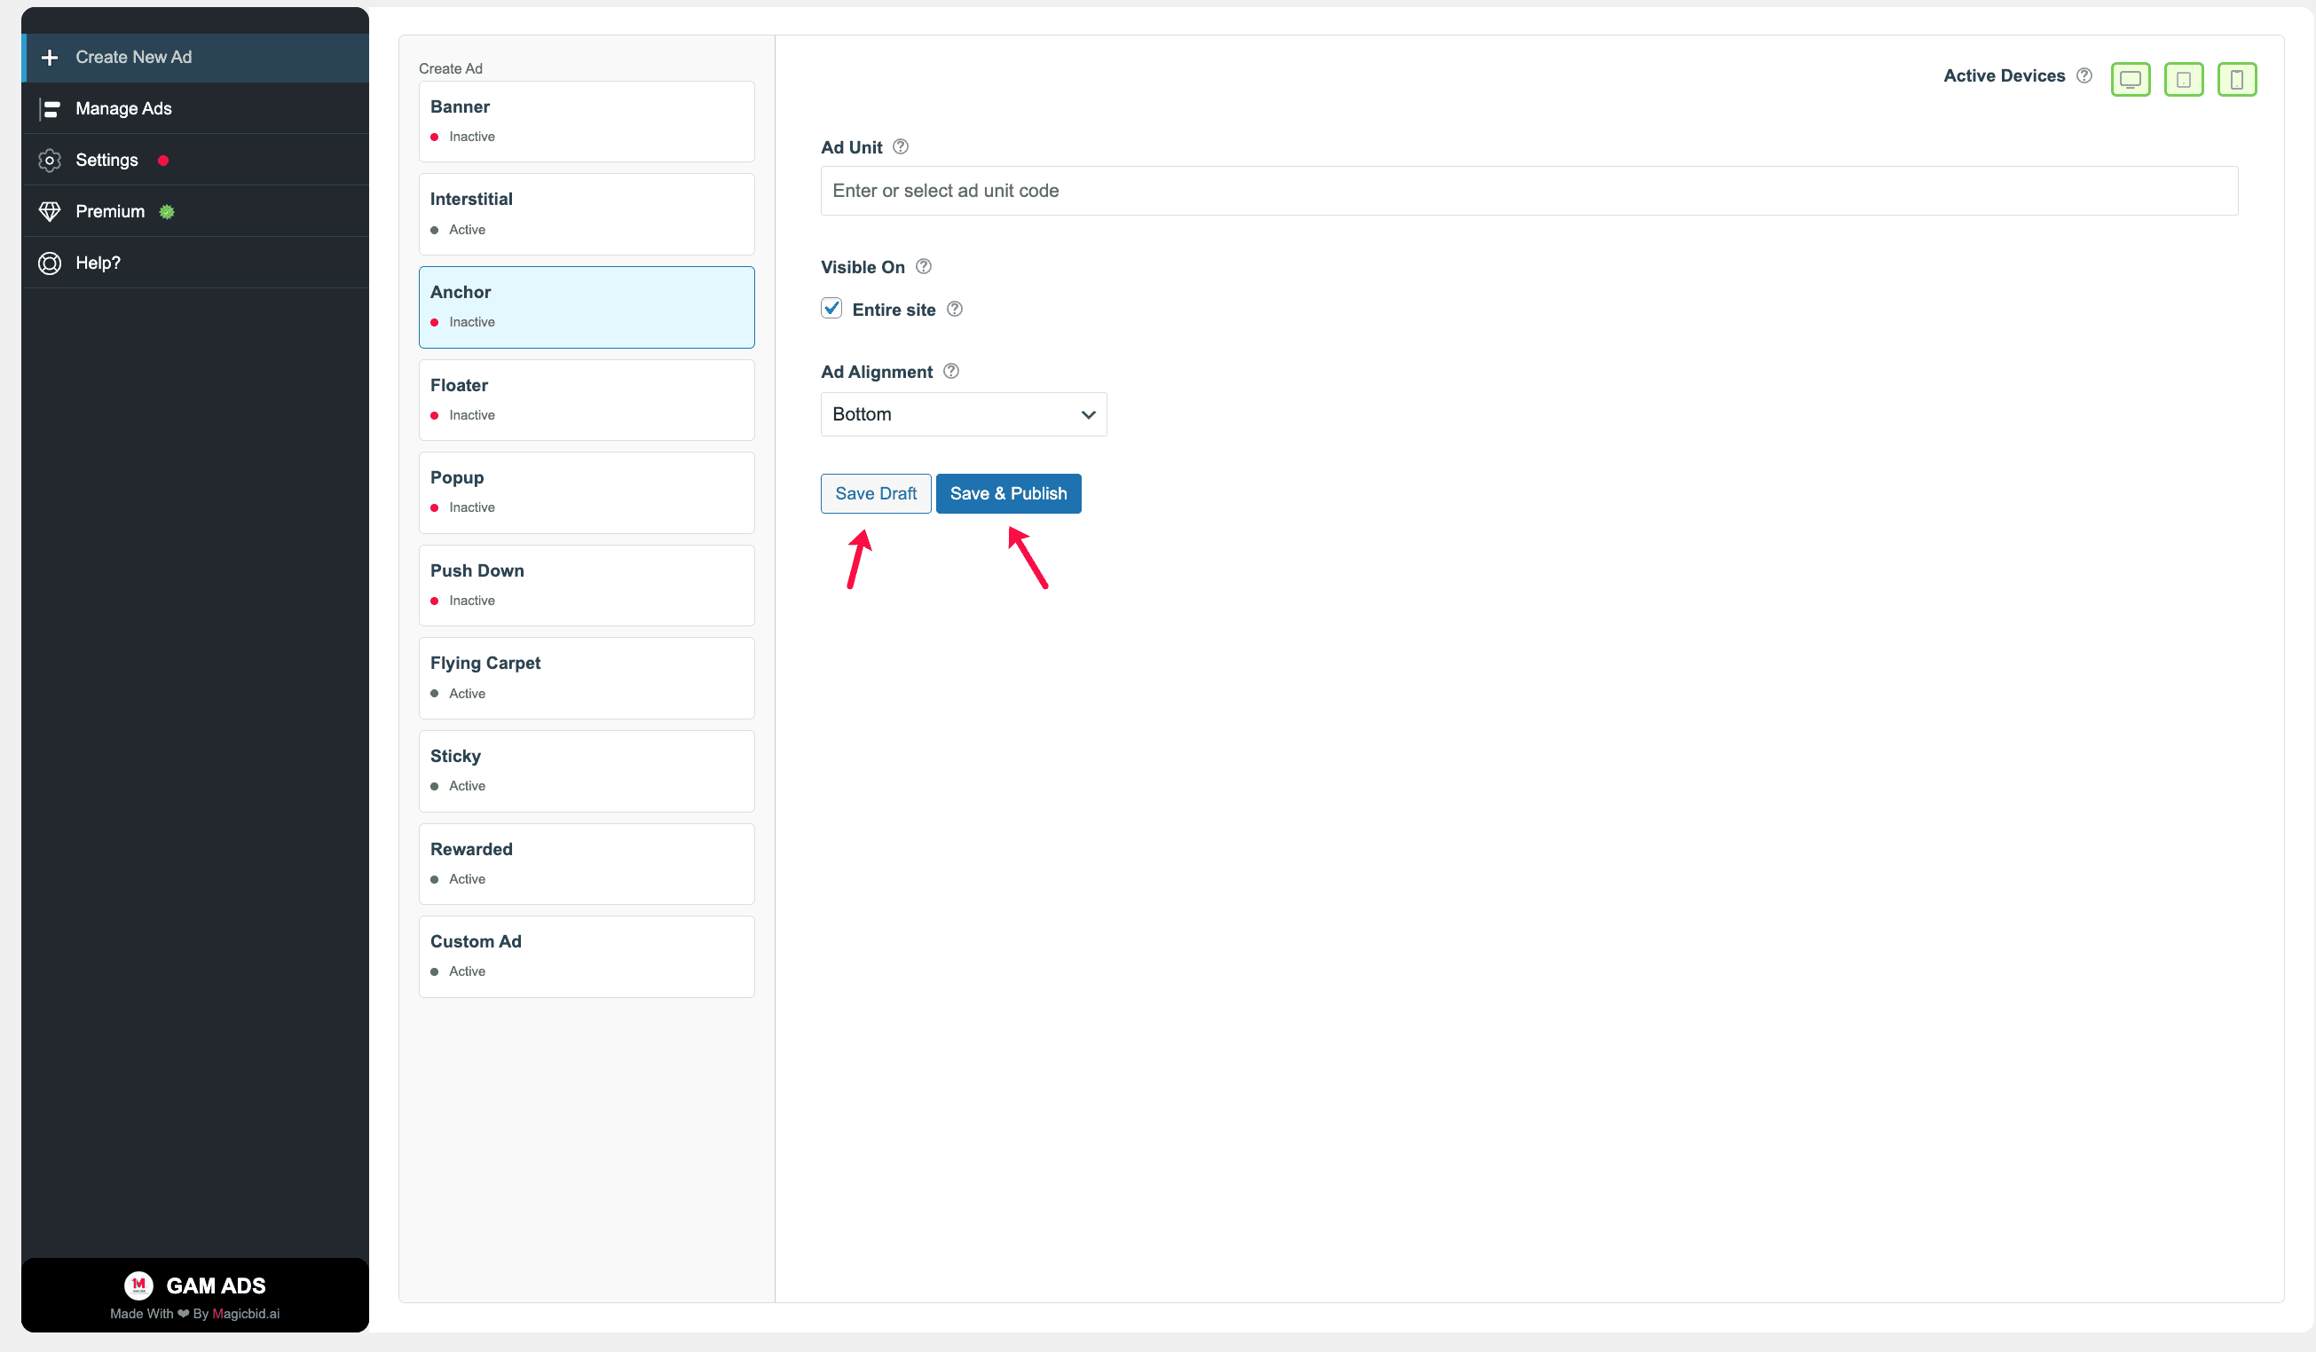Click the Ad Unit code input field
Screen dimensions: 2316x1352
click(x=1528, y=190)
